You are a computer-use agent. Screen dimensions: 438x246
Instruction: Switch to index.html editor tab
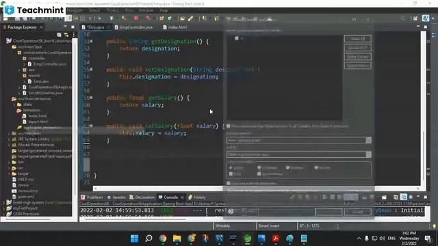(175, 27)
